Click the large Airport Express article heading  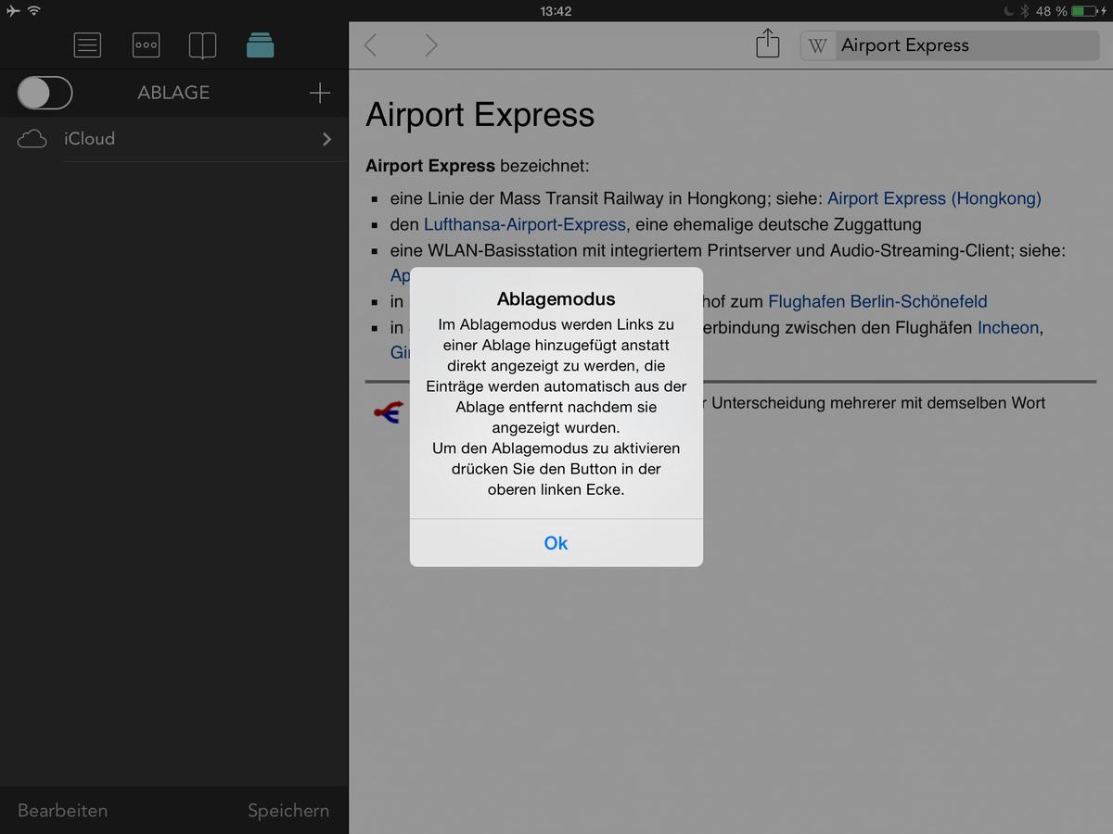480,115
